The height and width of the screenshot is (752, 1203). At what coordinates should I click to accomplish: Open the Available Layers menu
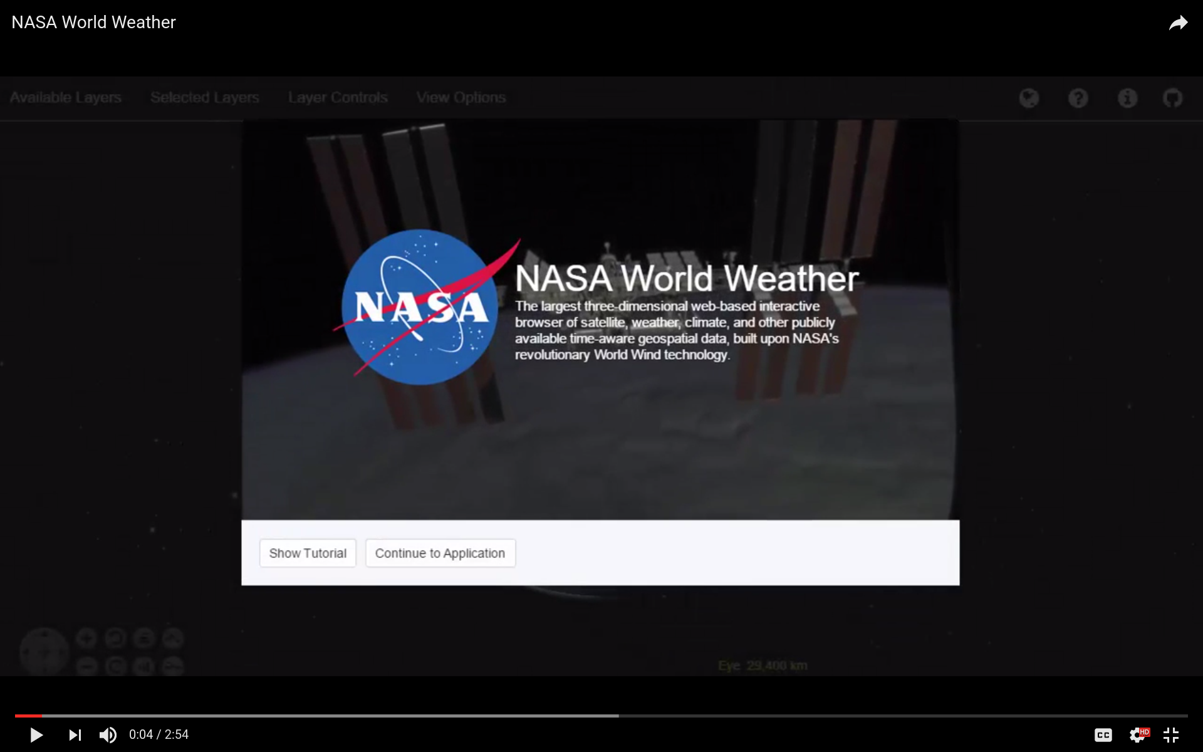66,98
